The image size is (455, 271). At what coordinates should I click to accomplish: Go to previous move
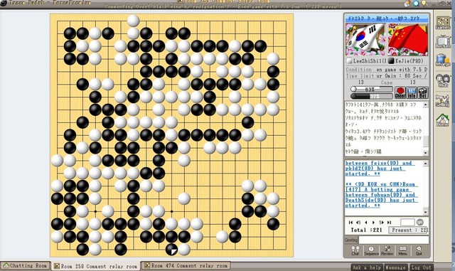(x=366, y=222)
